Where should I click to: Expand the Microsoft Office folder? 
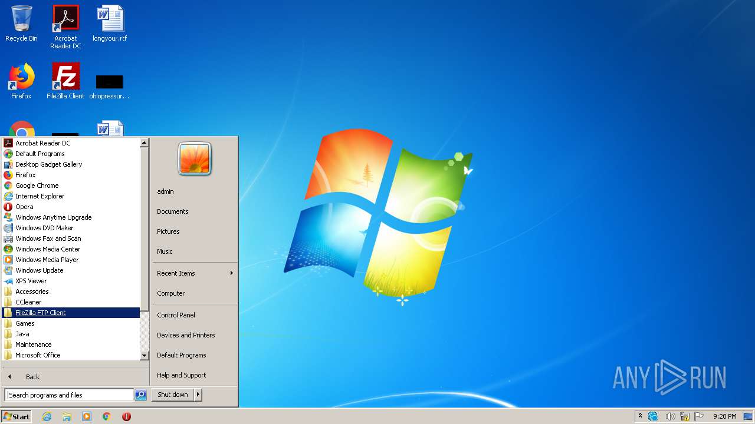71,355
